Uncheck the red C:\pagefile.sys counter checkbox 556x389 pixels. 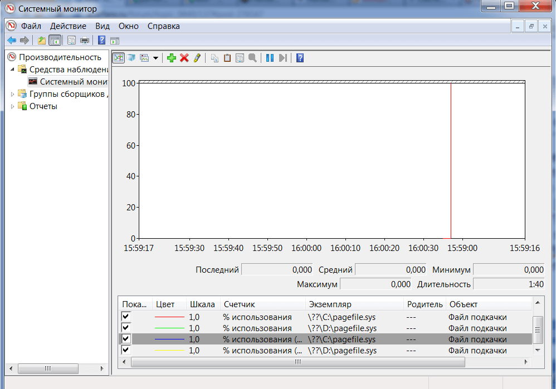126,317
